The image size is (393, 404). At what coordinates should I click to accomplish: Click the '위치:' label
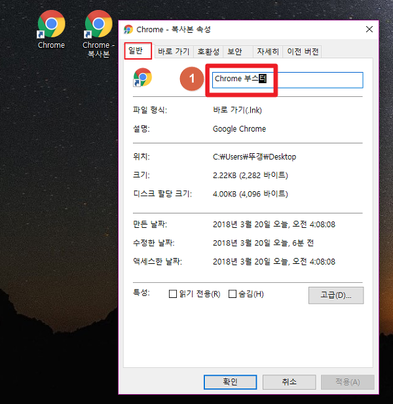pyautogui.click(x=141, y=156)
